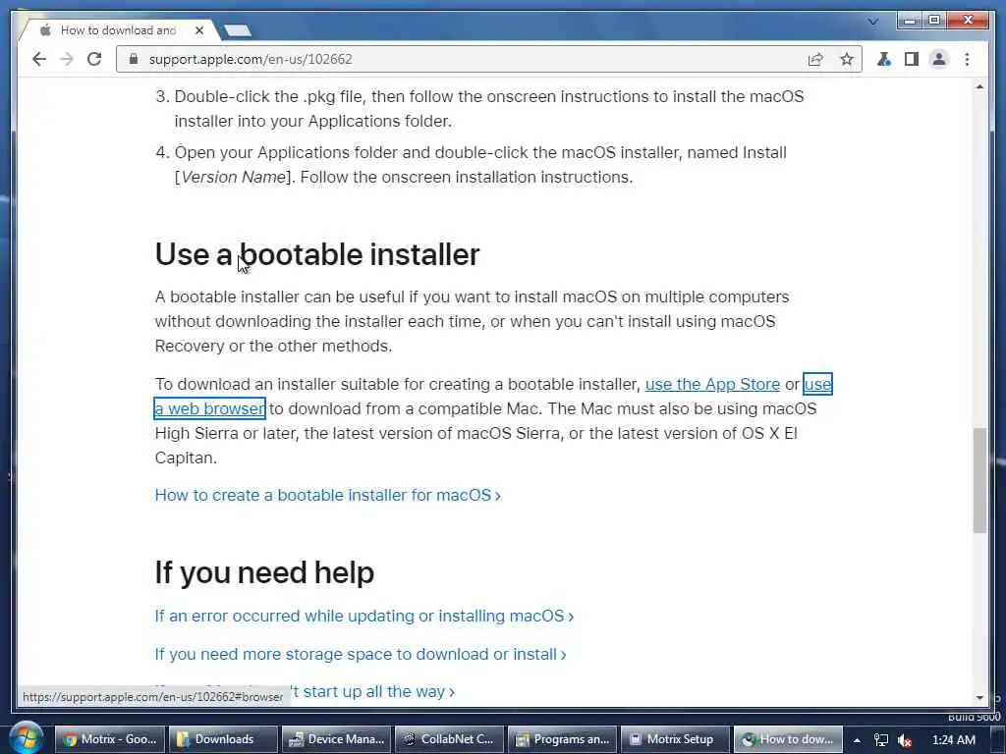
Task: Switch to 'Programs an...' taskbar button
Action: click(562, 739)
